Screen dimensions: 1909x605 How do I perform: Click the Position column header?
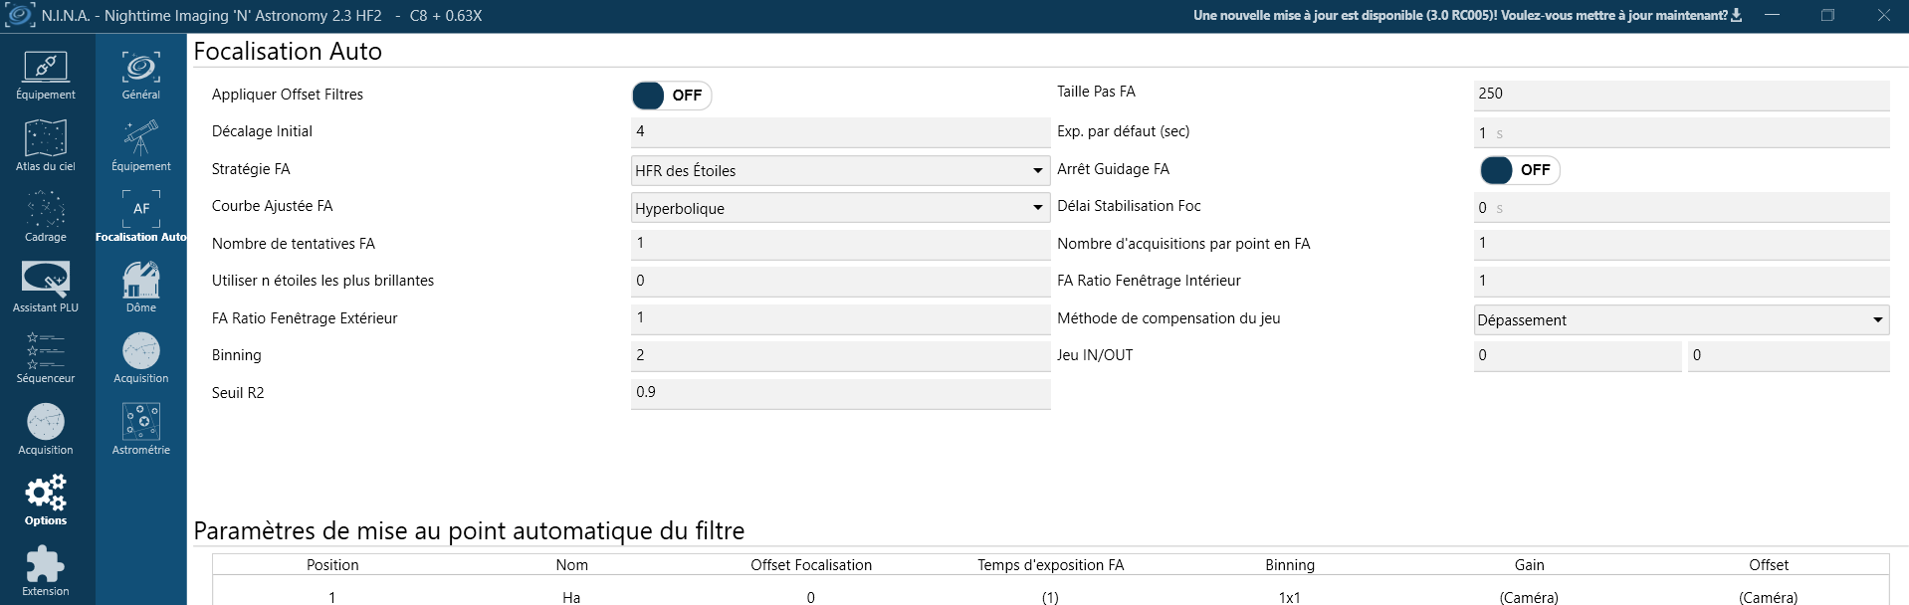click(332, 565)
